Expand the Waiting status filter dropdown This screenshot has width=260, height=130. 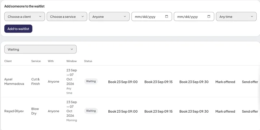coord(40,49)
